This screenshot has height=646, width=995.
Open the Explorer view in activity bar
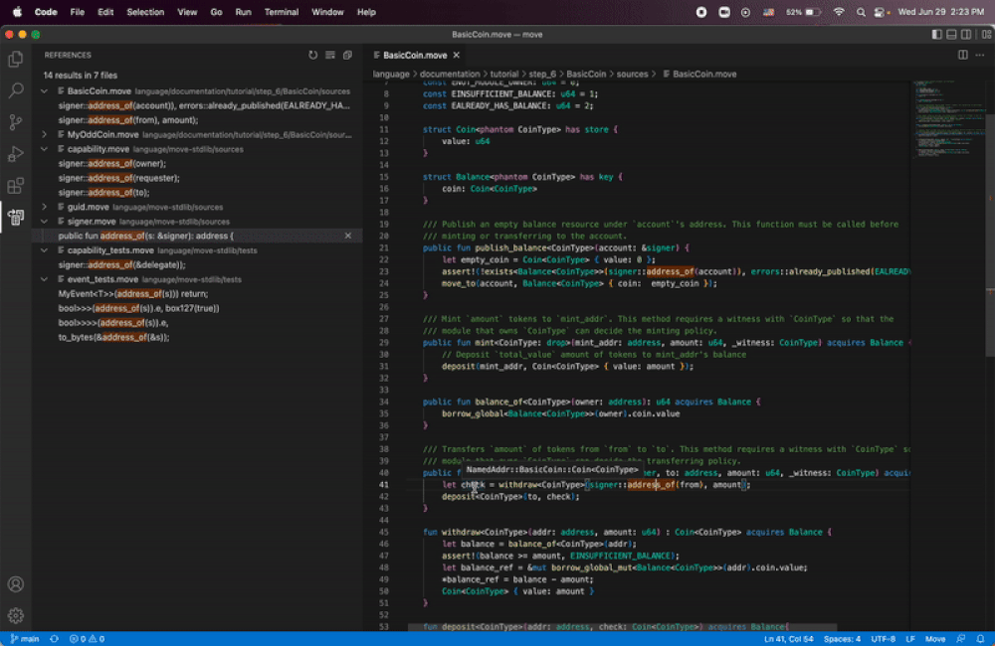coord(16,59)
